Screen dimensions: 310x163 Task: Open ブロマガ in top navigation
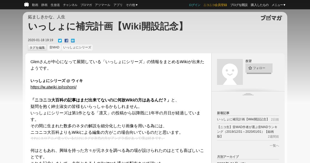pyautogui.click(x=86, y=5)
